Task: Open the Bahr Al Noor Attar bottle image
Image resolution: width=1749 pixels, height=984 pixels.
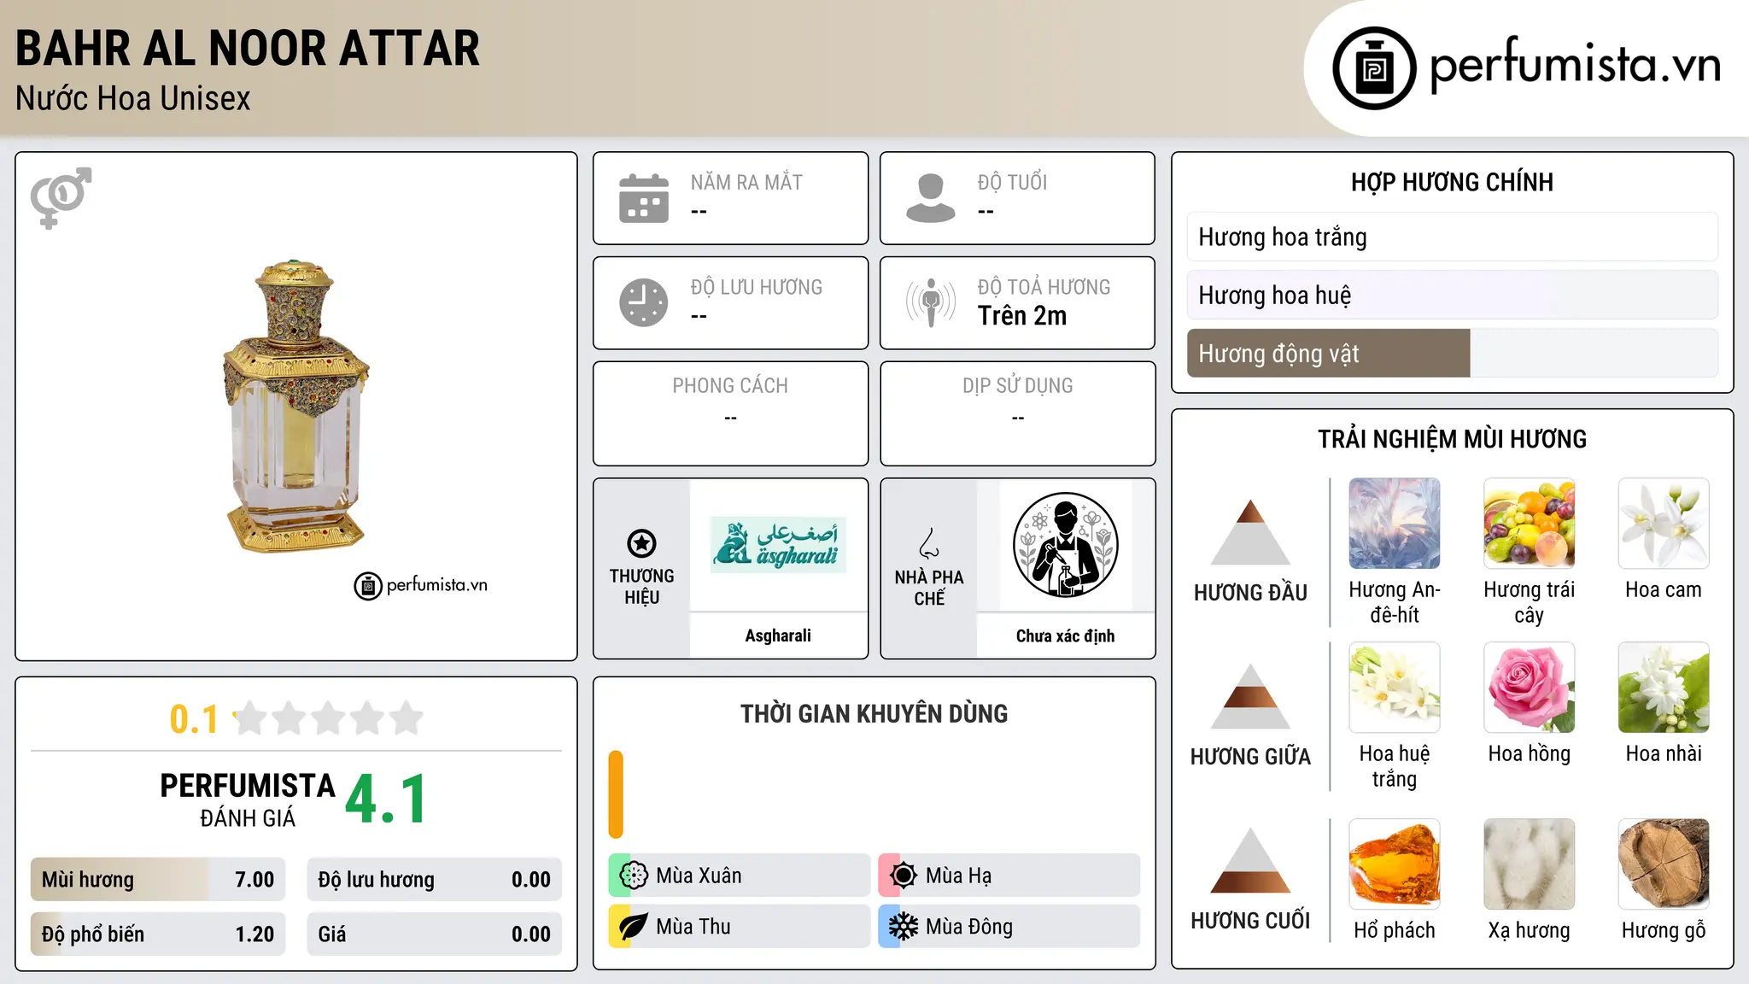Action: tap(295, 407)
